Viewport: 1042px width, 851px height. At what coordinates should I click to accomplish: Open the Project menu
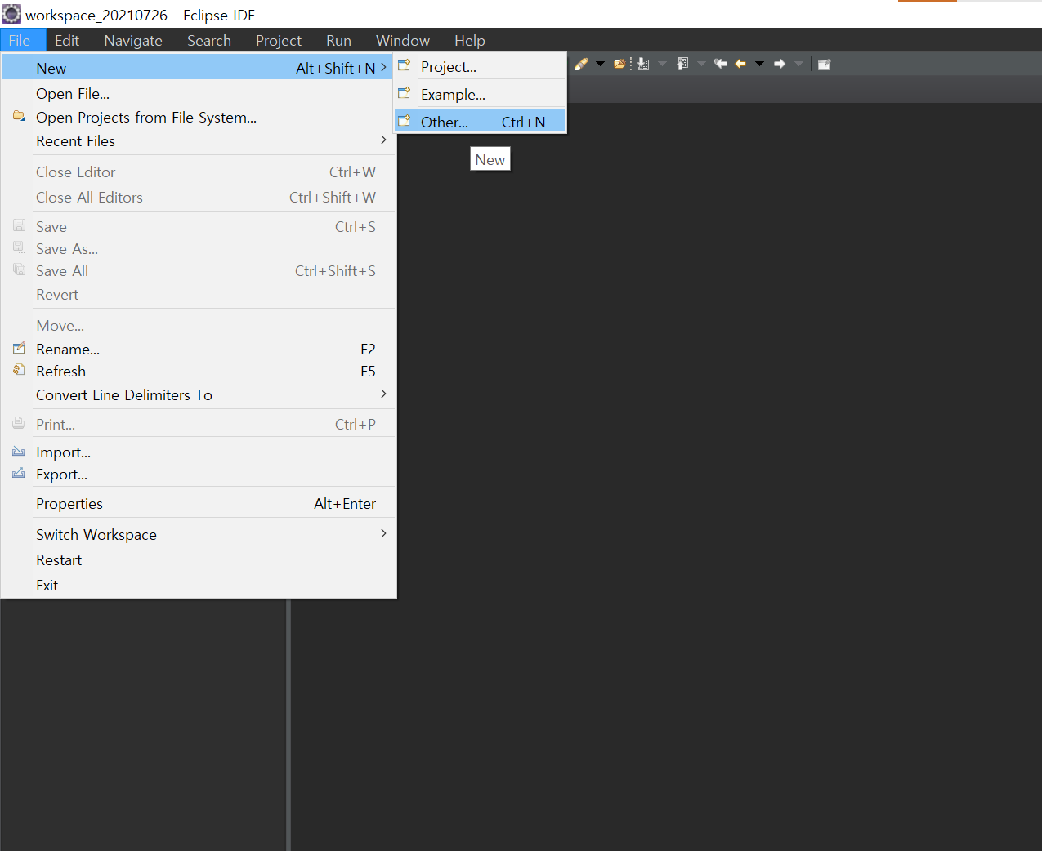(279, 40)
